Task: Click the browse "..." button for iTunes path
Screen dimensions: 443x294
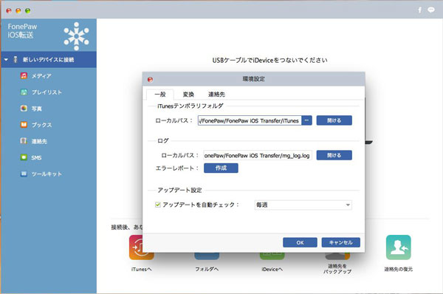Action: pos(306,120)
